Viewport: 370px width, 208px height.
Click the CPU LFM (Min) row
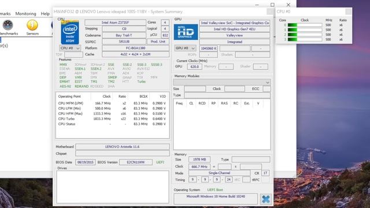112,109
